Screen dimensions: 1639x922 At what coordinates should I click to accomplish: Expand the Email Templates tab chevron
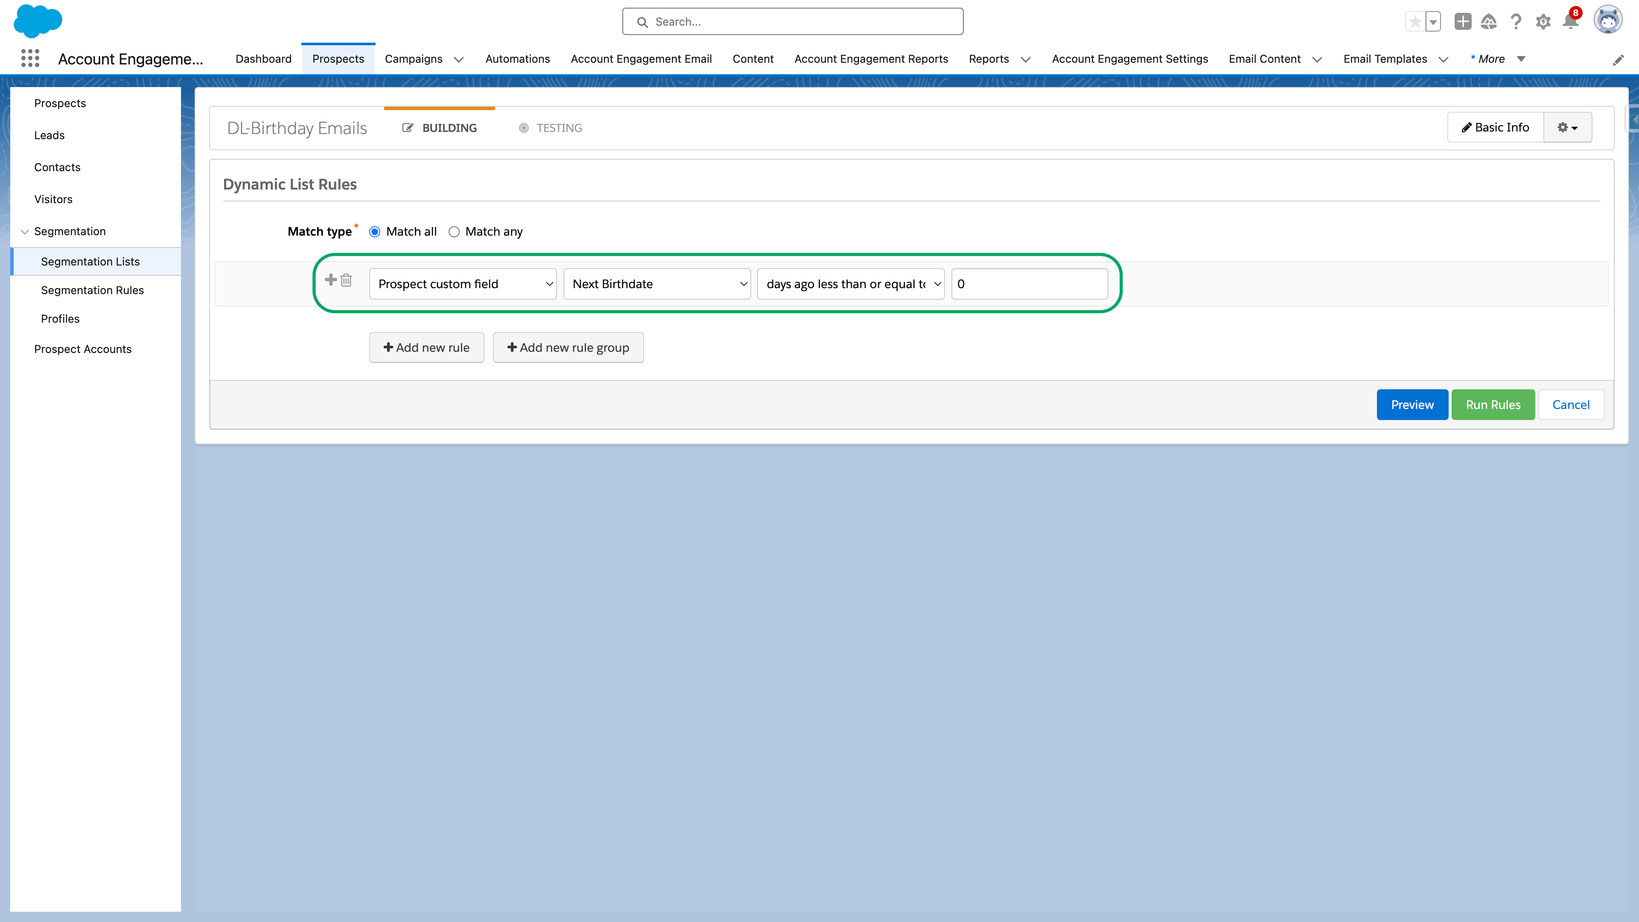(x=1444, y=59)
